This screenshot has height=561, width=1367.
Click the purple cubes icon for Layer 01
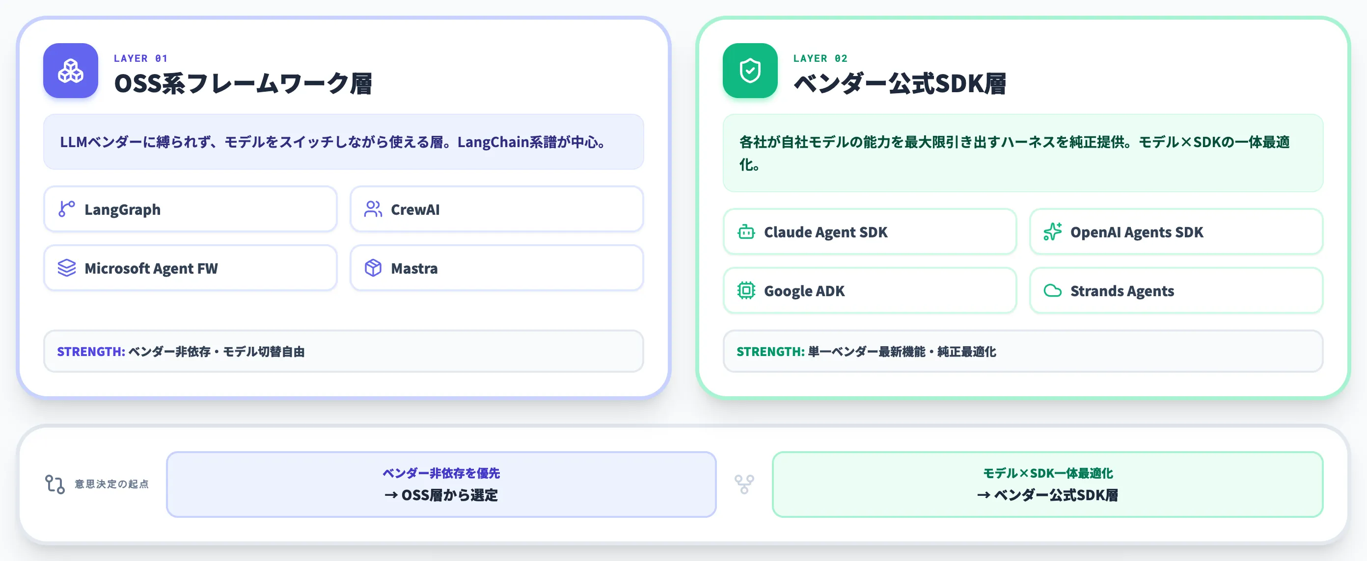point(71,71)
